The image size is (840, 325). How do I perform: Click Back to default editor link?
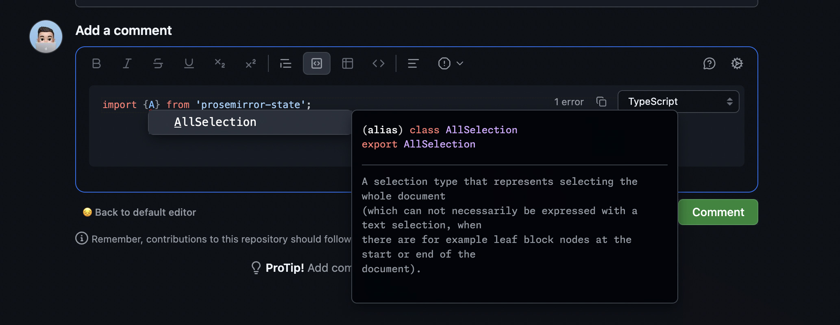[145, 212]
